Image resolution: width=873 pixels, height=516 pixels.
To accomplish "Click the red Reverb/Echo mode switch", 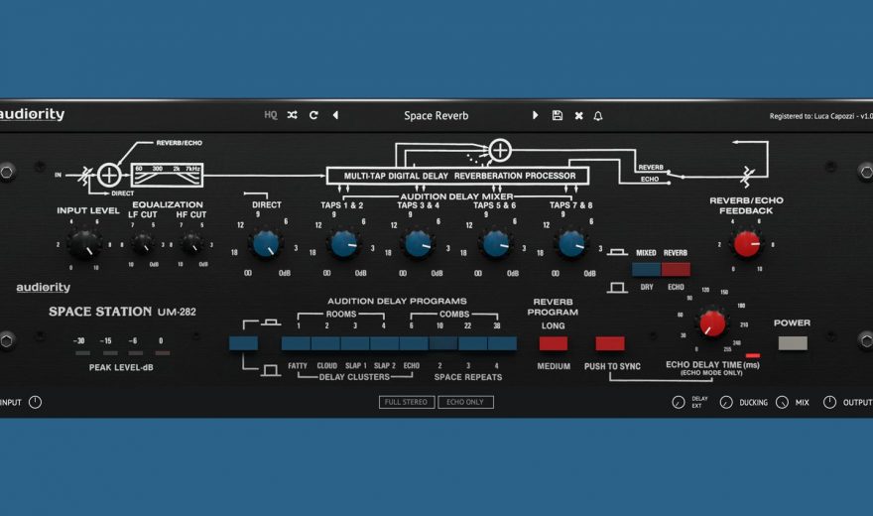I will [676, 269].
